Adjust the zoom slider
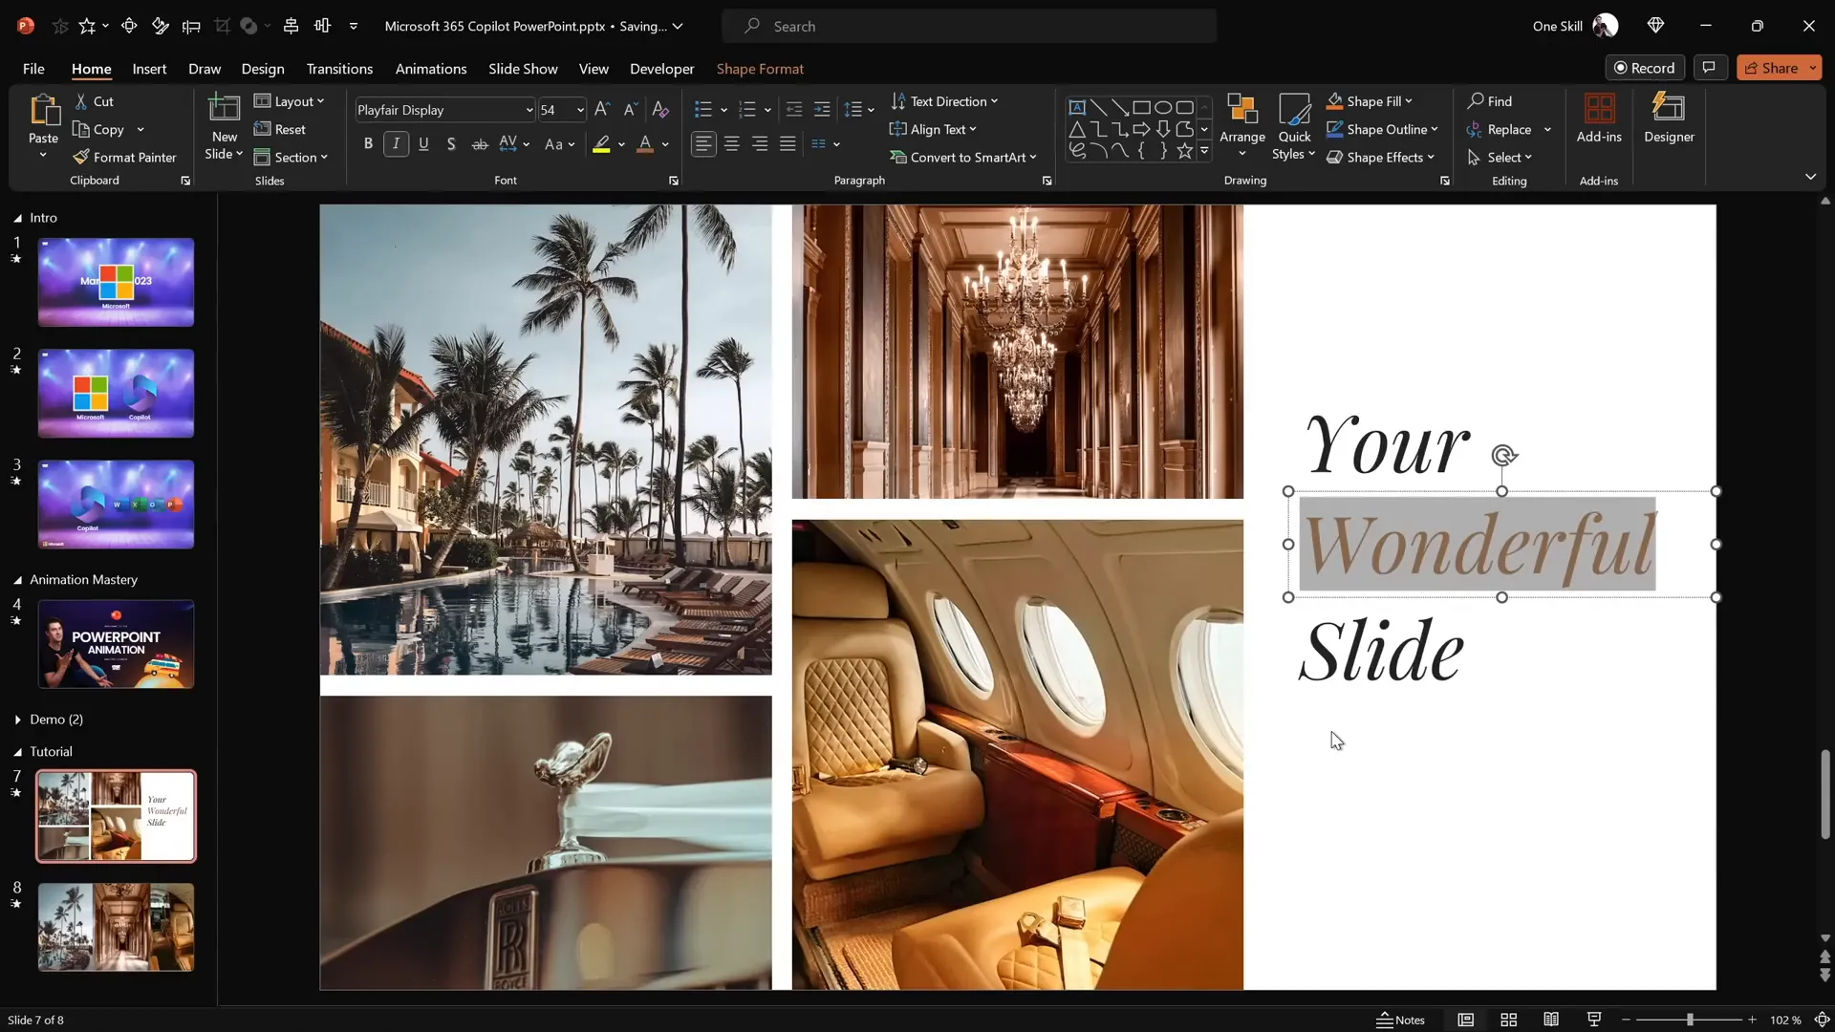The width and height of the screenshot is (1835, 1032). coord(1690,1020)
